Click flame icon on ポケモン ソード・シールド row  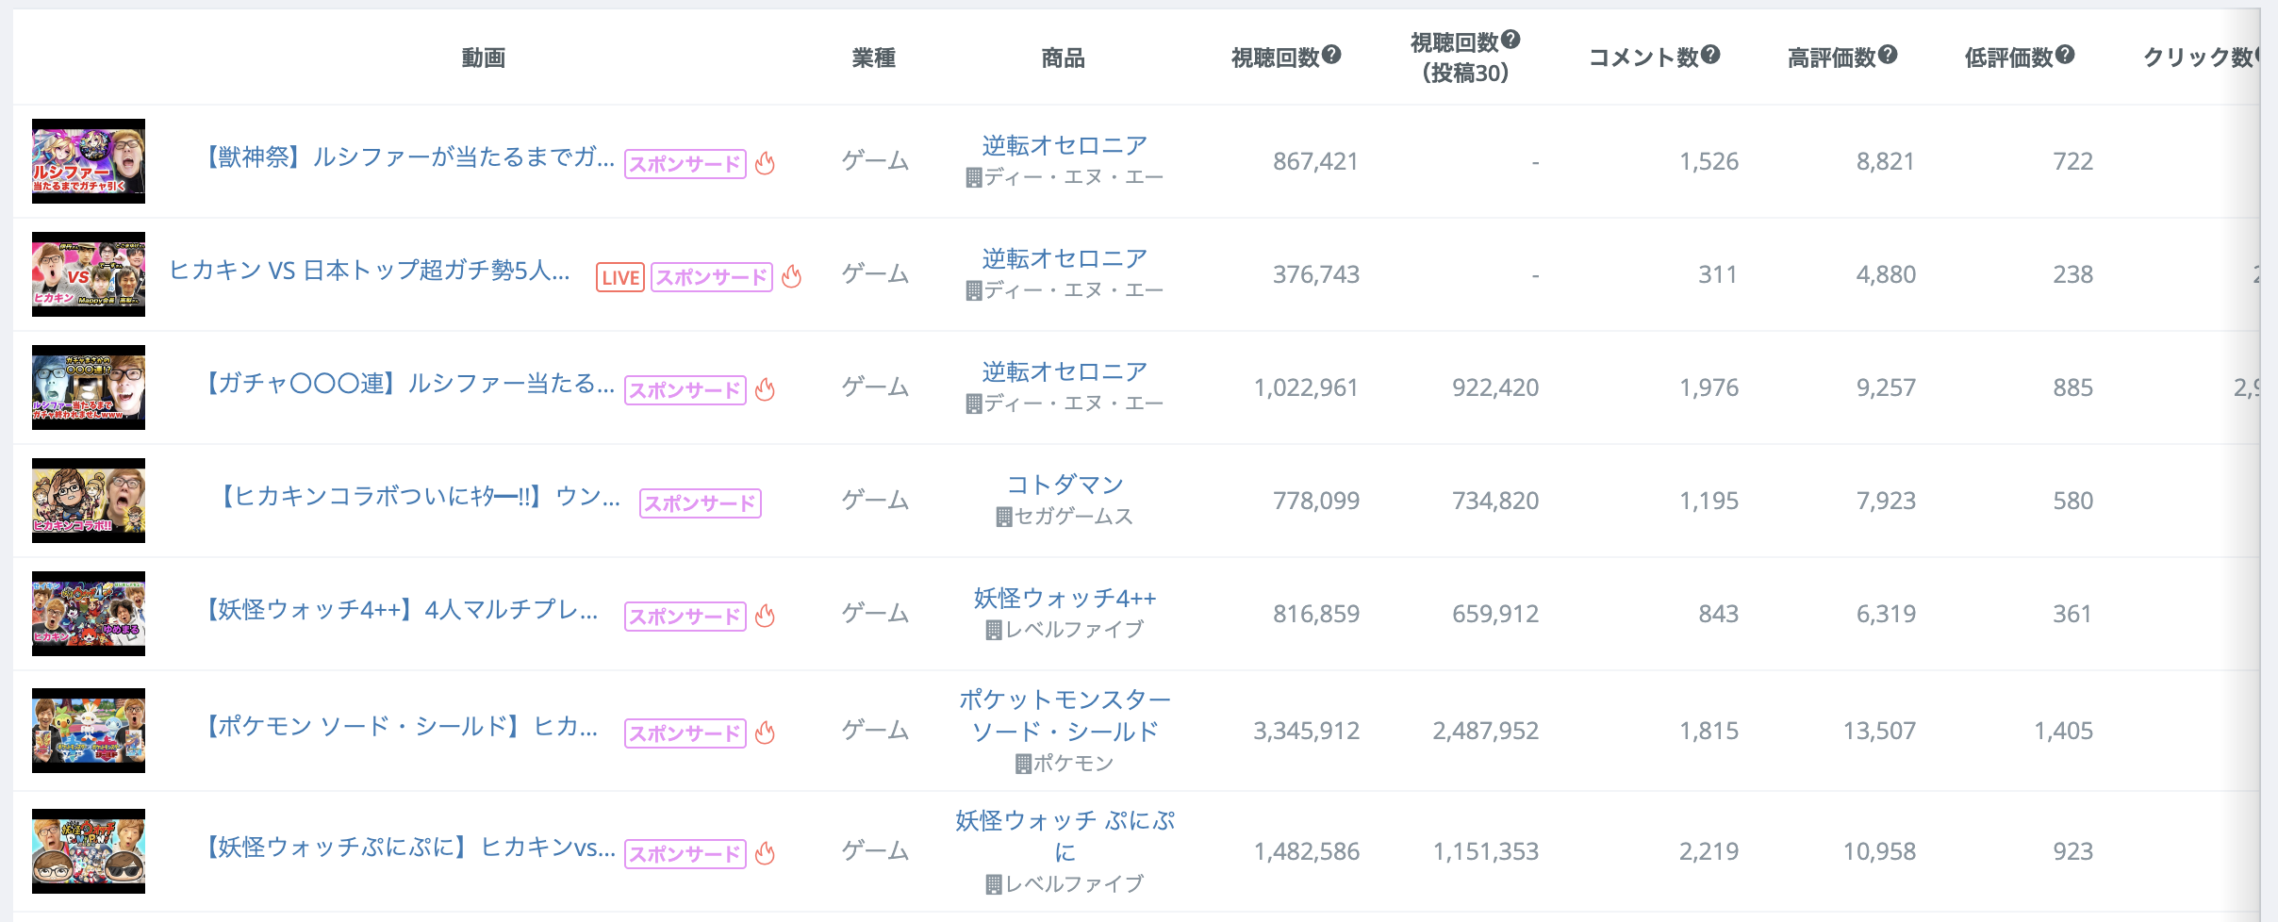pyautogui.click(x=766, y=733)
